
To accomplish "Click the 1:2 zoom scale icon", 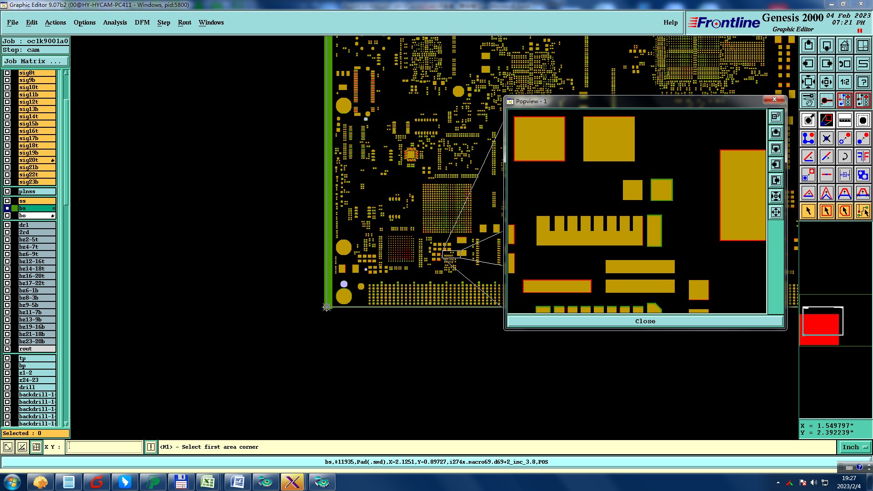I will point(844,82).
